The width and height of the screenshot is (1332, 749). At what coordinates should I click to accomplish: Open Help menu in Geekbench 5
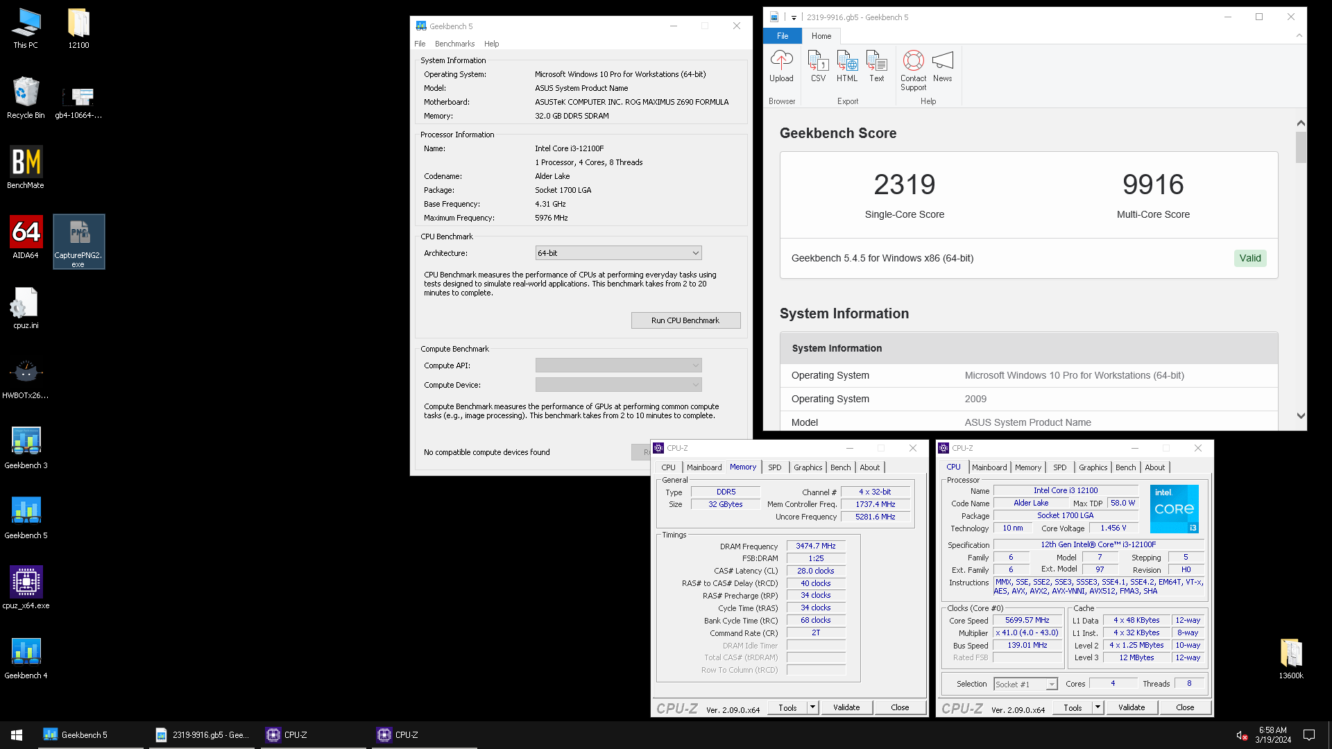491,44
